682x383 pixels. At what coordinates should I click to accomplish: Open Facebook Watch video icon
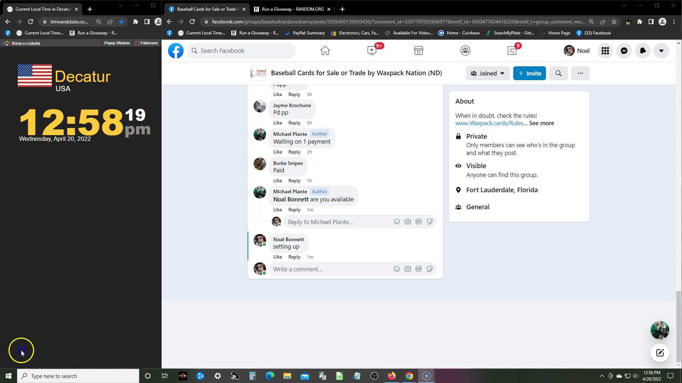click(372, 51)
